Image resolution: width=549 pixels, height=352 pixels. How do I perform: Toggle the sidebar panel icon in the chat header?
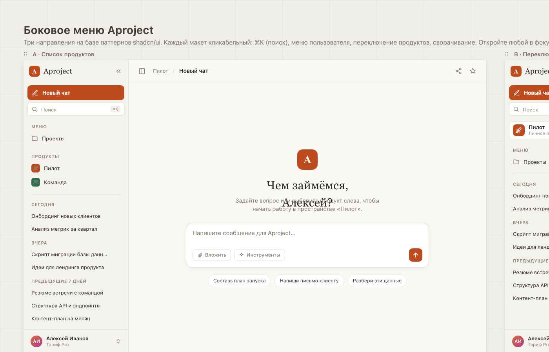pyautogui.click(x=142, y=71)
